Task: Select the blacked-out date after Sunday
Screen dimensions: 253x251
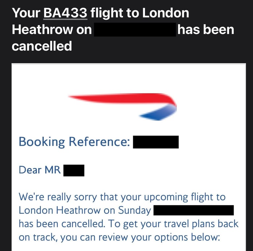Action: click(x=193, y=210)
